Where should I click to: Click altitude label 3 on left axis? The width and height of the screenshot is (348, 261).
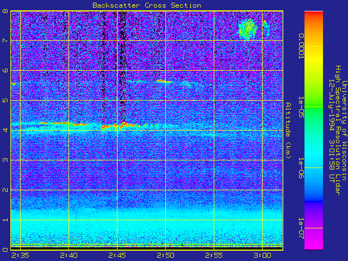[5, 160]
